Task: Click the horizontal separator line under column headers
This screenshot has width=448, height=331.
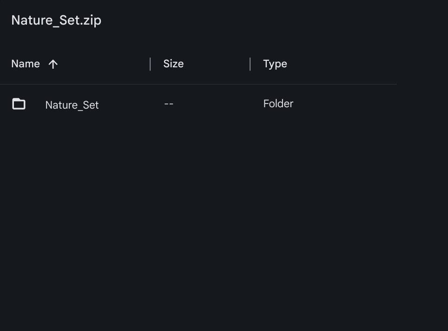Action: click(198, 84)
